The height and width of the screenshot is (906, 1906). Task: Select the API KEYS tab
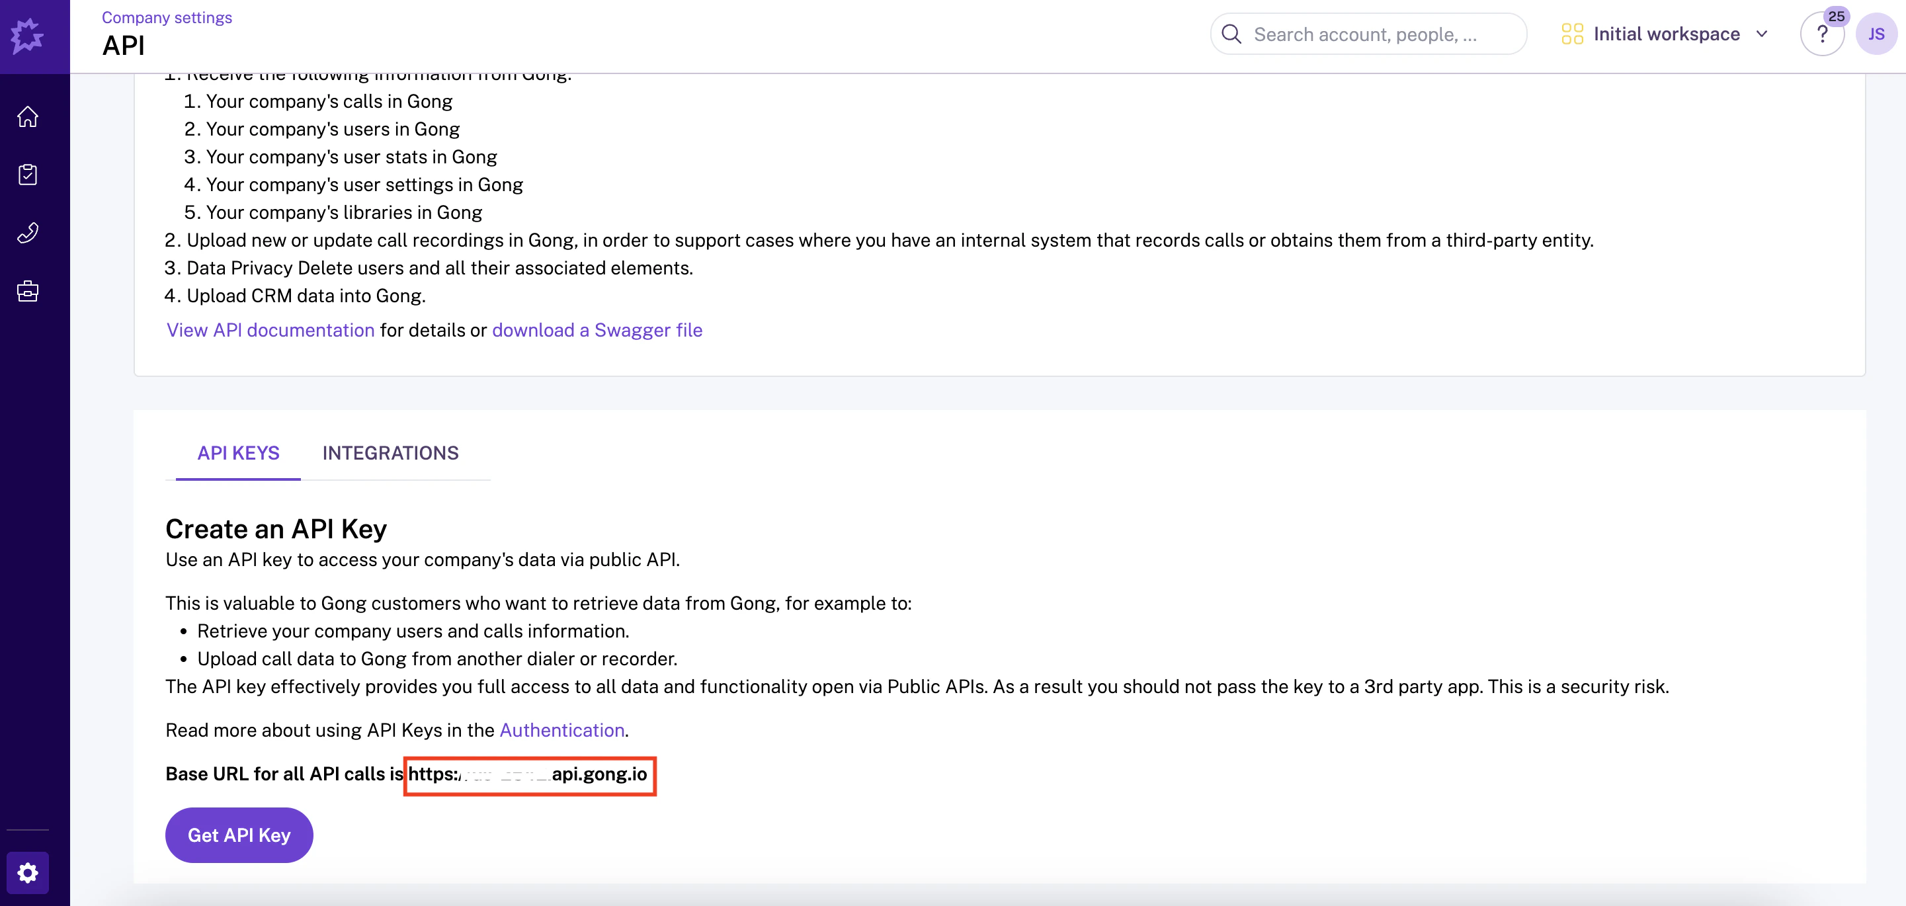[237, 452]
